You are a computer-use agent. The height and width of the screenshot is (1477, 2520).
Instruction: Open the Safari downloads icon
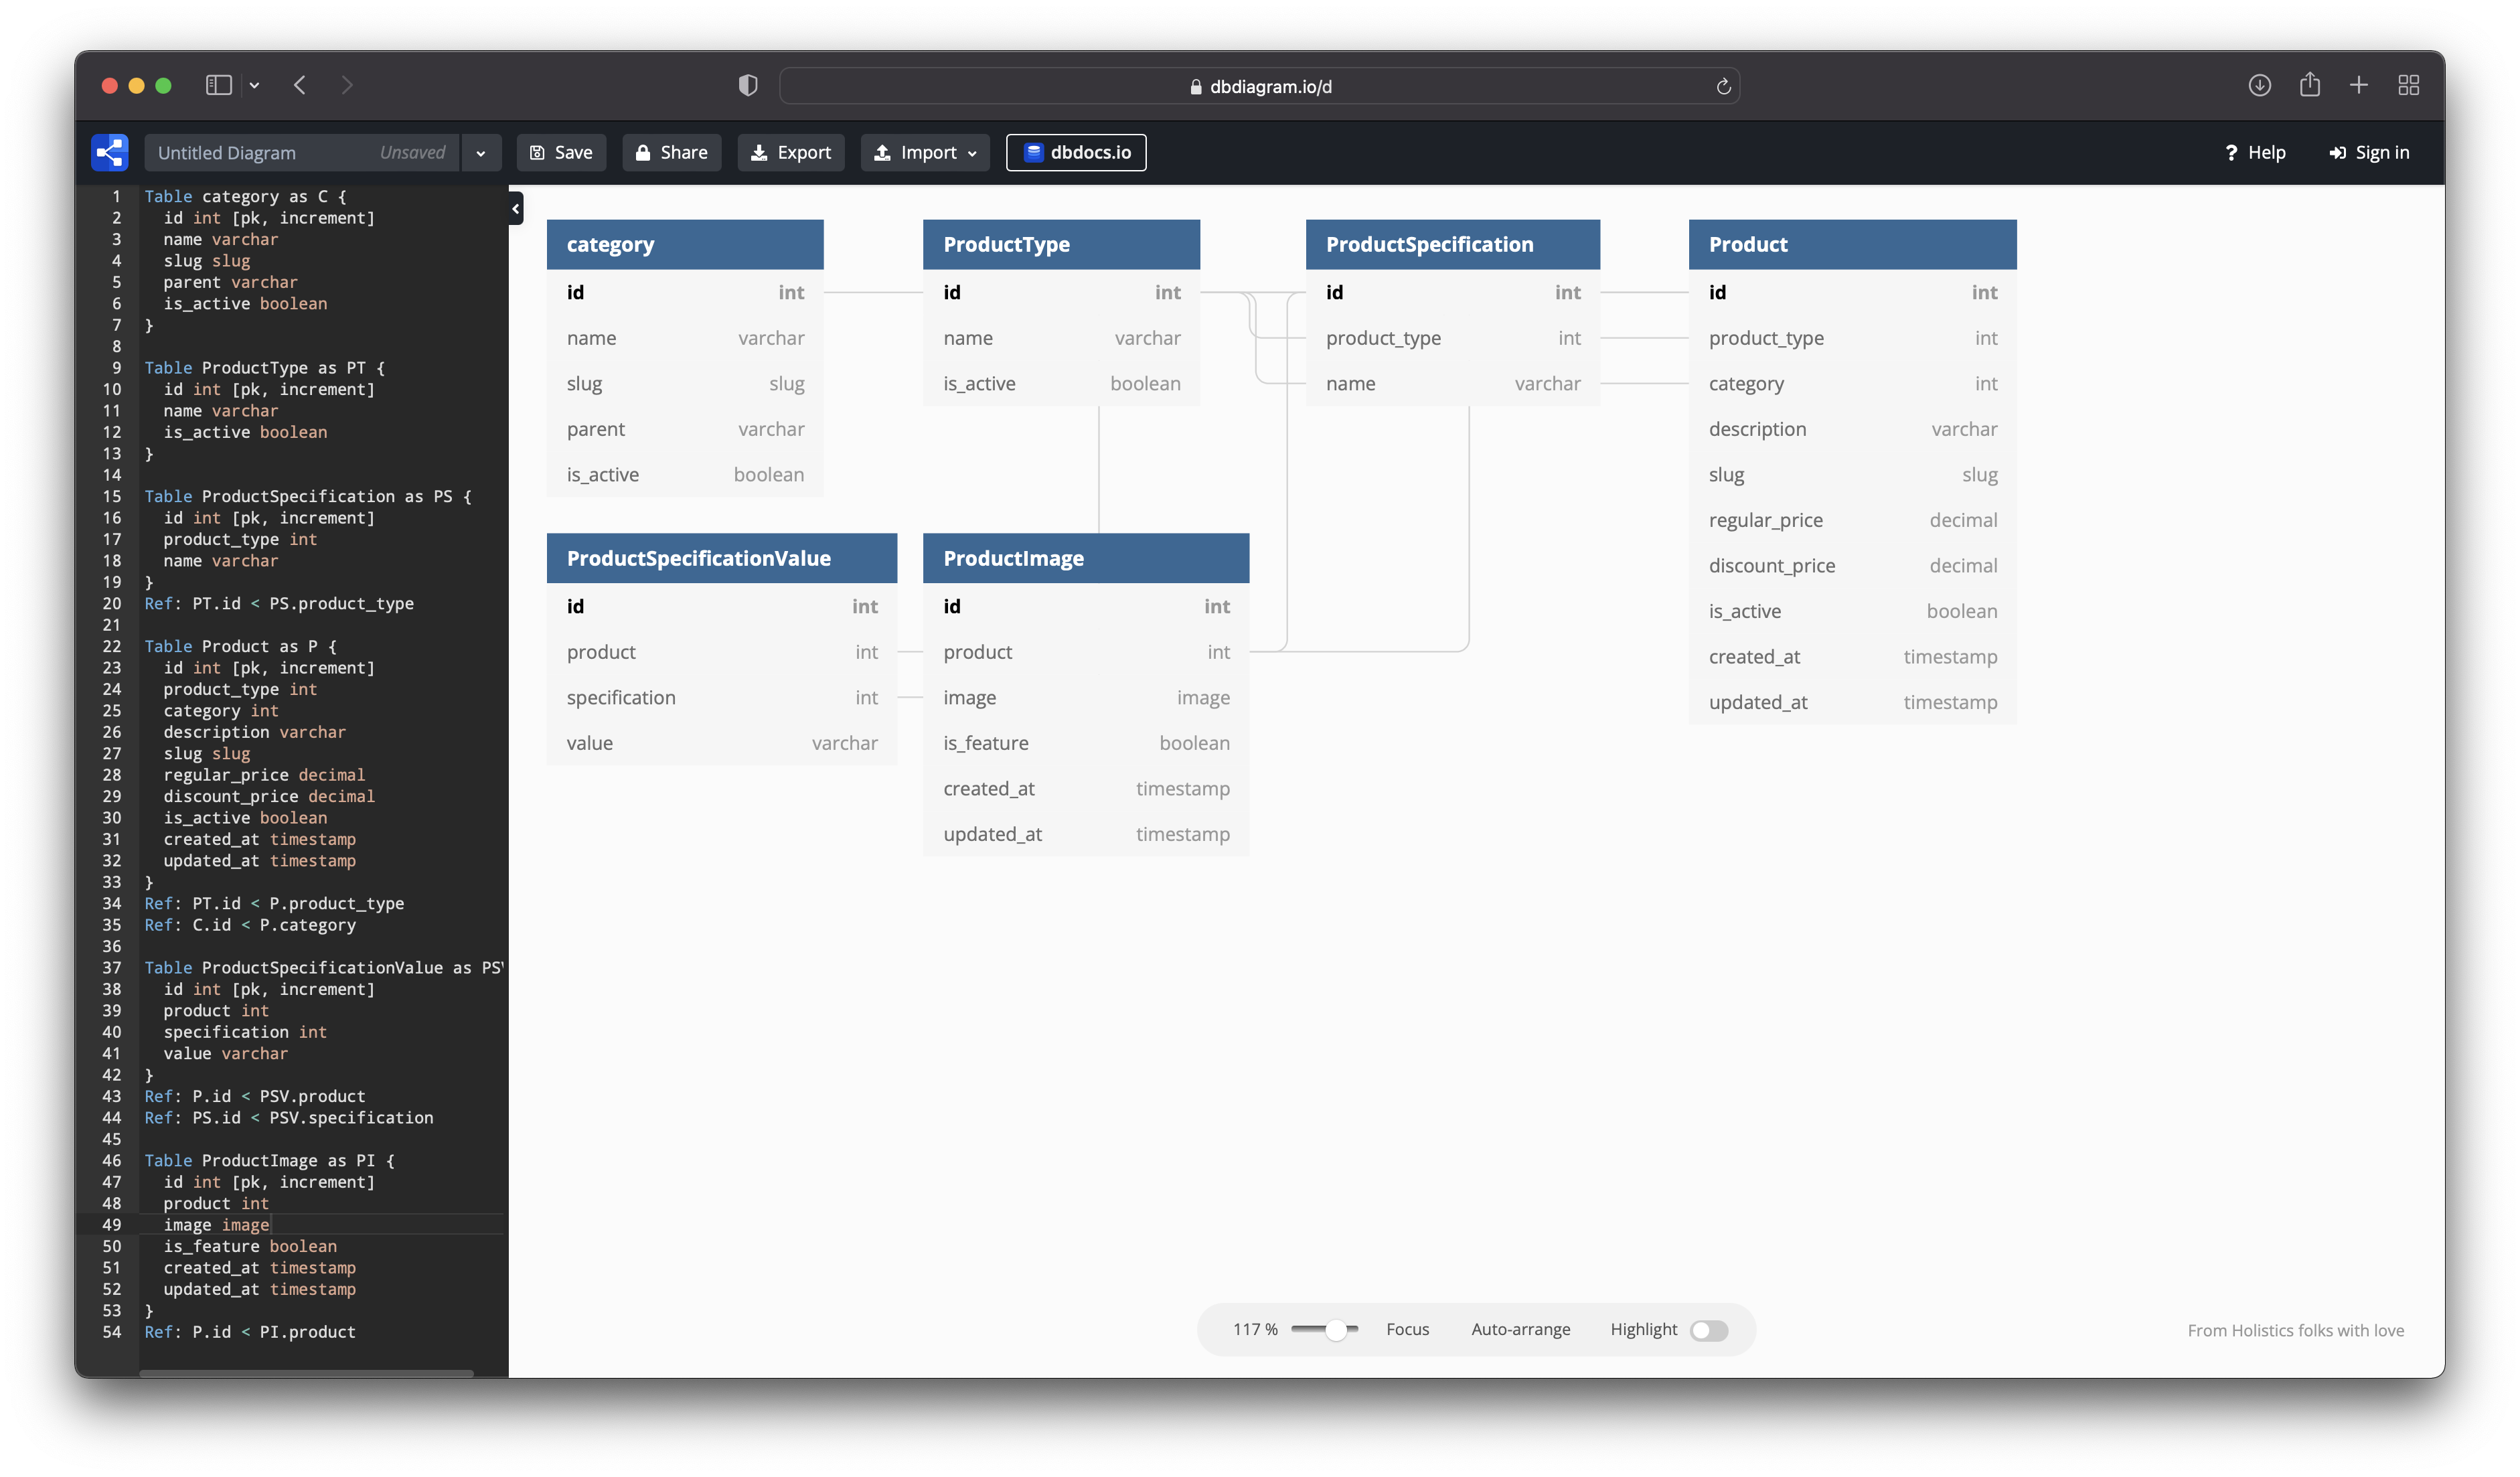2259,85
